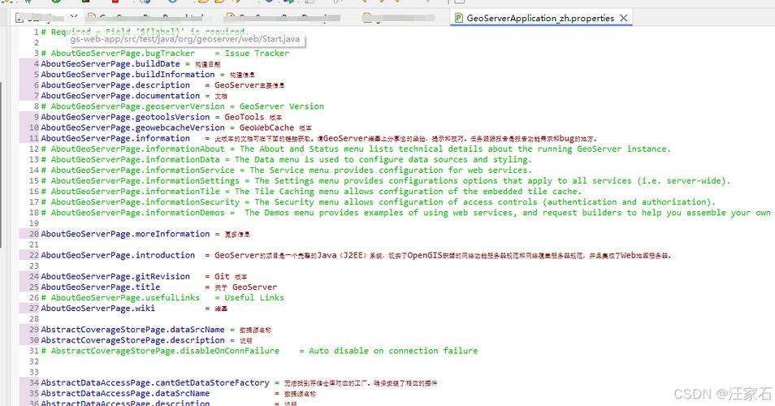The height and width of the screenshot is (406, 775).
Task: Click the AboutGeoServerPage.bugTracker comment line
Action: [165, 54]
